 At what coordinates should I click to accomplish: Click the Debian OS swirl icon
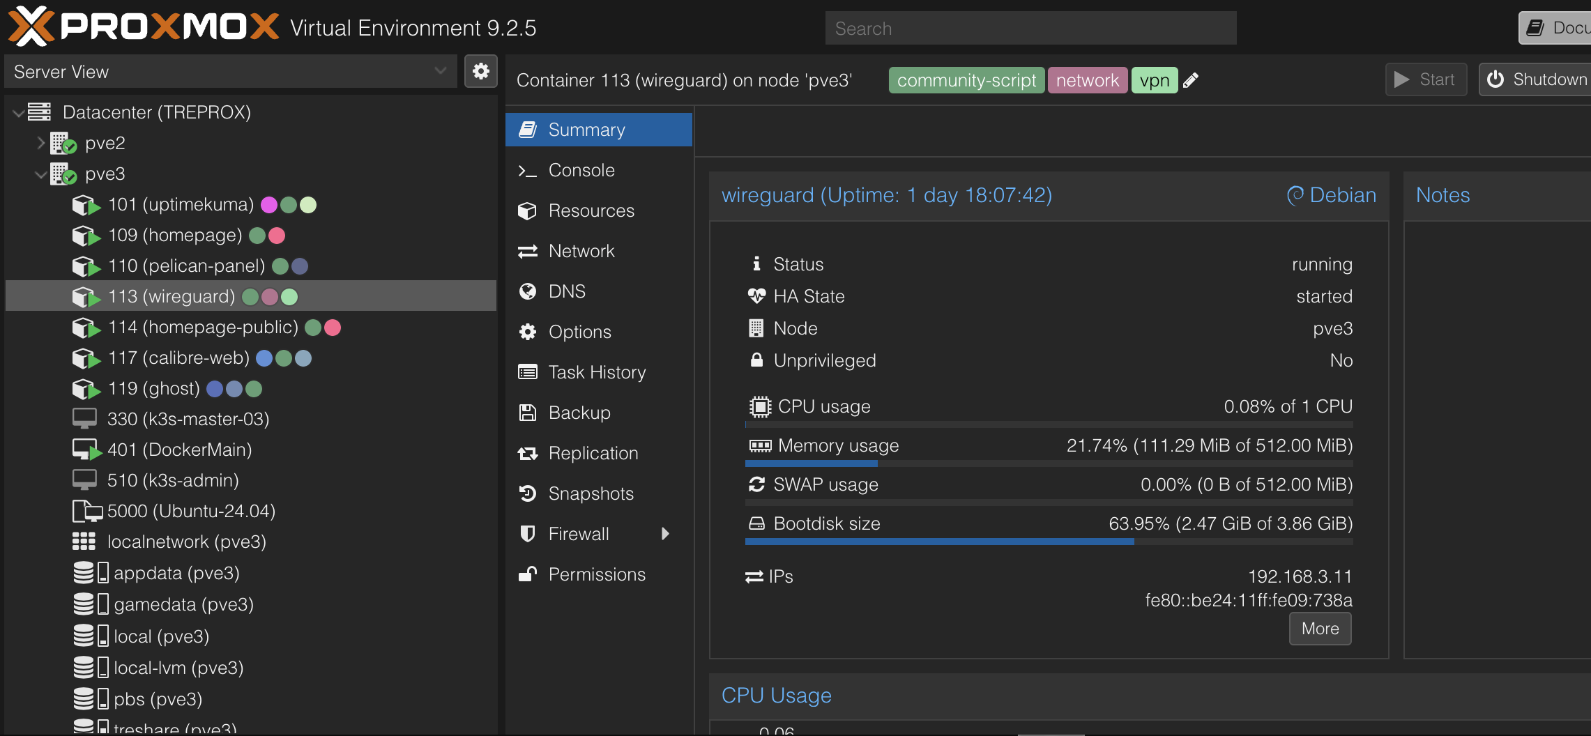1295,195
